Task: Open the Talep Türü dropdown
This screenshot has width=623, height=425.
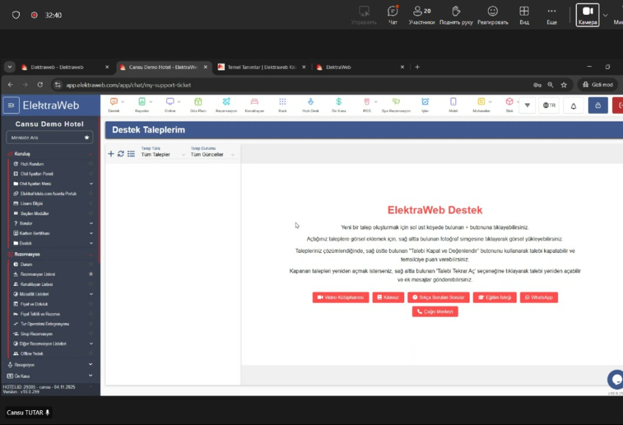Action: (x=162, y=154)
